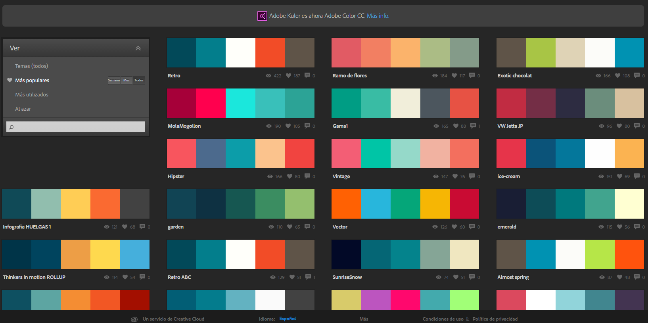Open the Política de privacidad link

pos(495,319)
